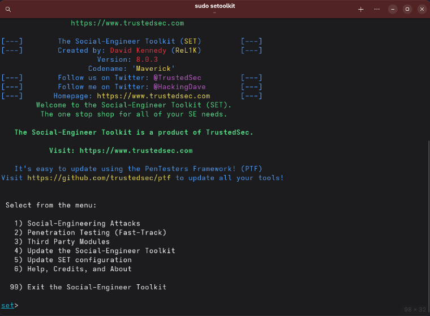
Task: Click the Homepage trustedsec.com URL
Action: pyautogui.click(x=153, y=96)
